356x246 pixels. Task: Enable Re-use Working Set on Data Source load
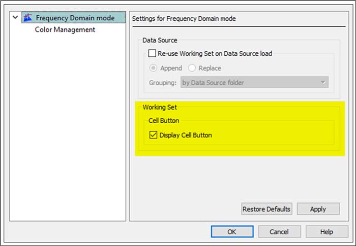tap(152, 53)
